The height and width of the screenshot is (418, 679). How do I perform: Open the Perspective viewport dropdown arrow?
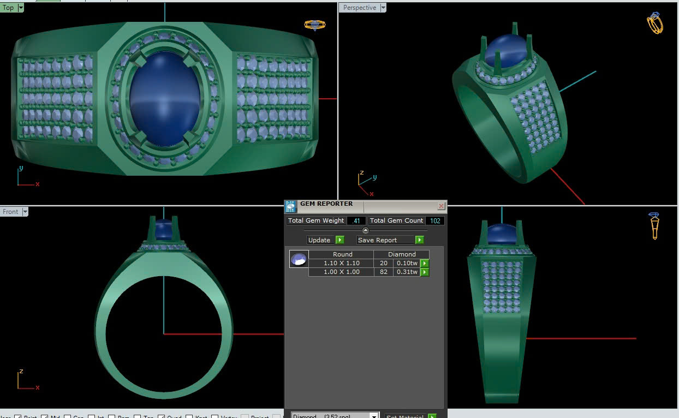pos(383,8)
